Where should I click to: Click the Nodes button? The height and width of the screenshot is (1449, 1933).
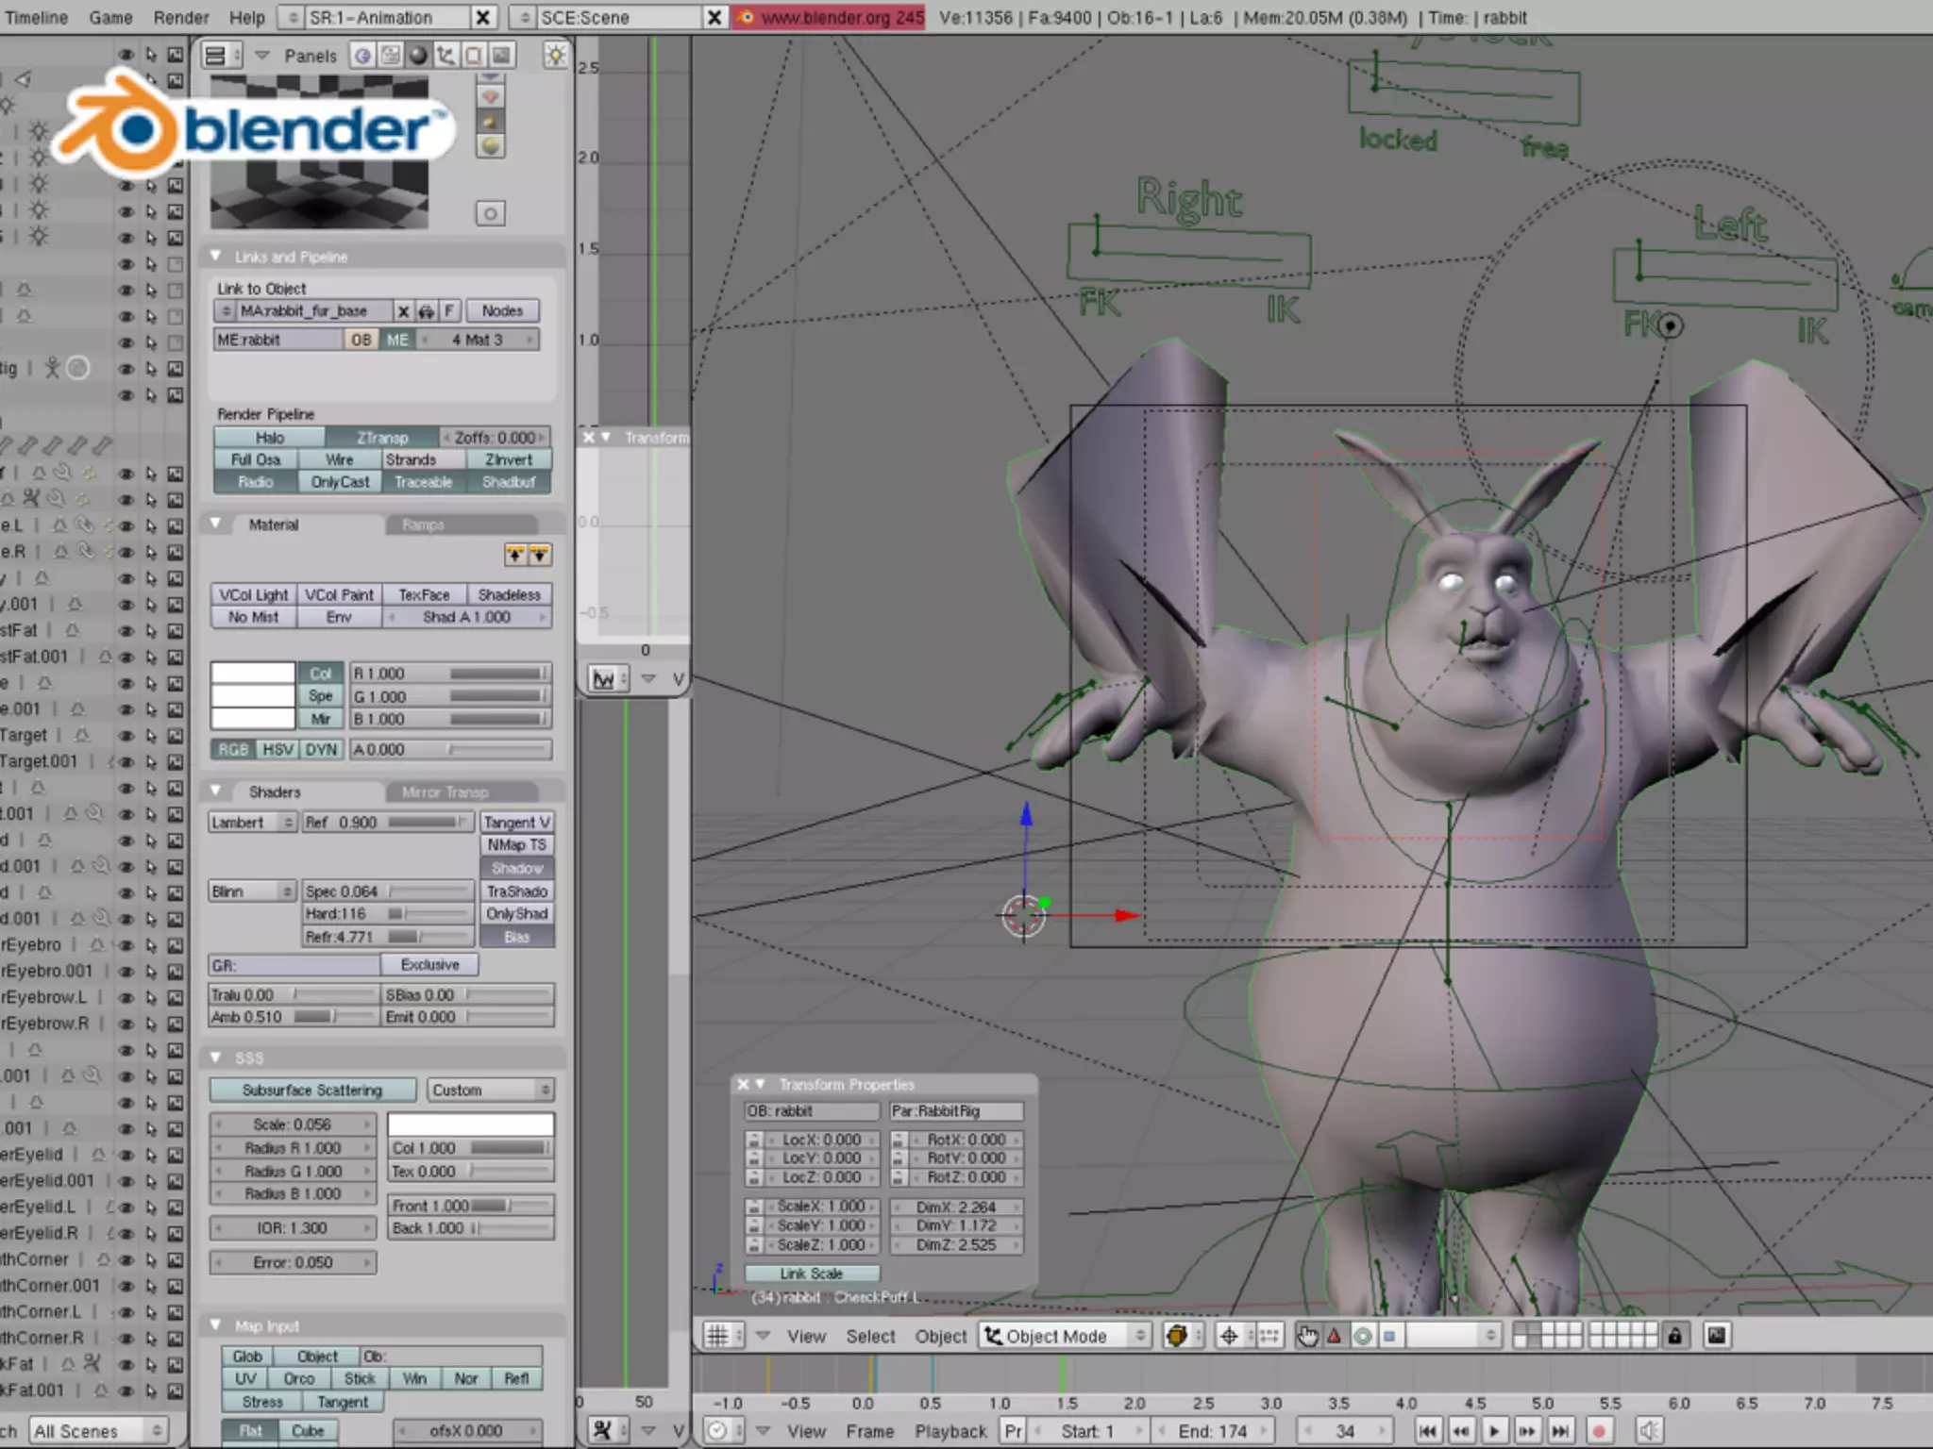(502, 311)
